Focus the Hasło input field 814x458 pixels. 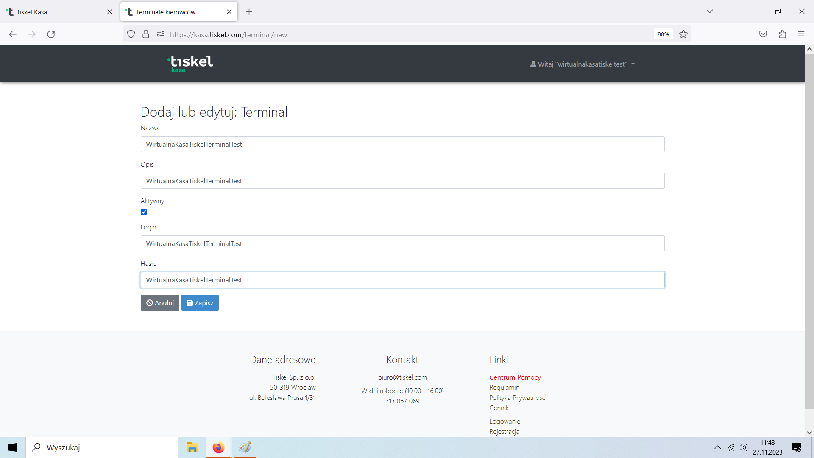click(x=402, y=280)
